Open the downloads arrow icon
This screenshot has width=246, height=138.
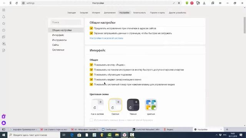point(204,3)
